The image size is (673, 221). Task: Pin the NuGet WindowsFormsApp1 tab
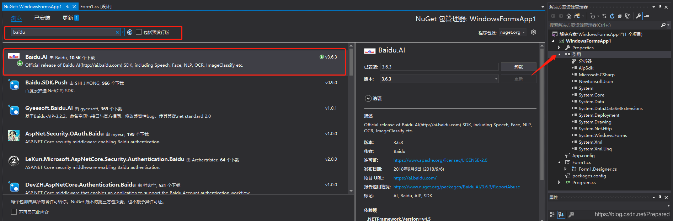68,7
